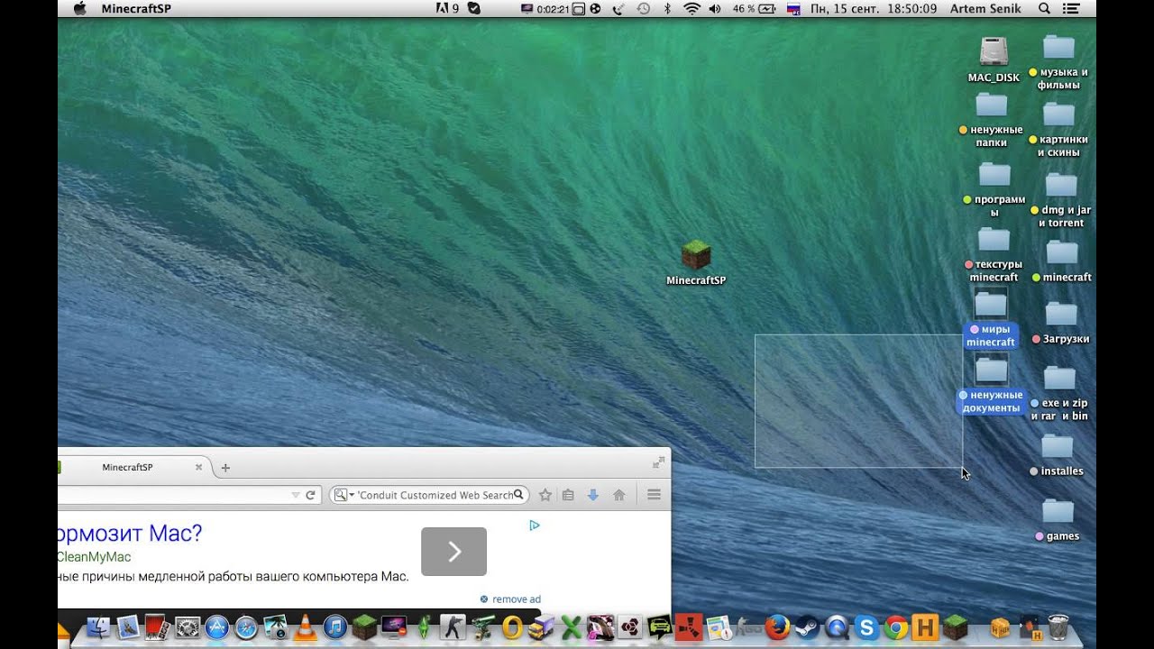Open Finder from the Dock
This screenshot has width=1154, height=649.
pos(98,626)
